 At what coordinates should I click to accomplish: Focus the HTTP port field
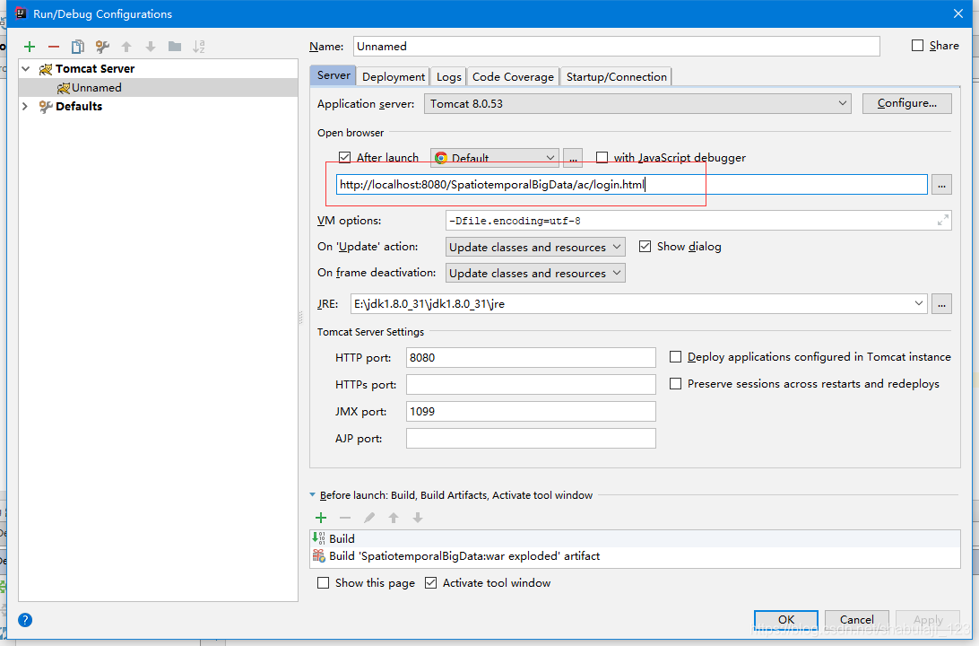point(531,357)
